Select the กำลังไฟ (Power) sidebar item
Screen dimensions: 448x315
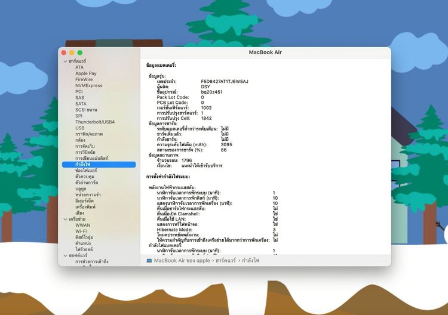[x=83, y=164]
